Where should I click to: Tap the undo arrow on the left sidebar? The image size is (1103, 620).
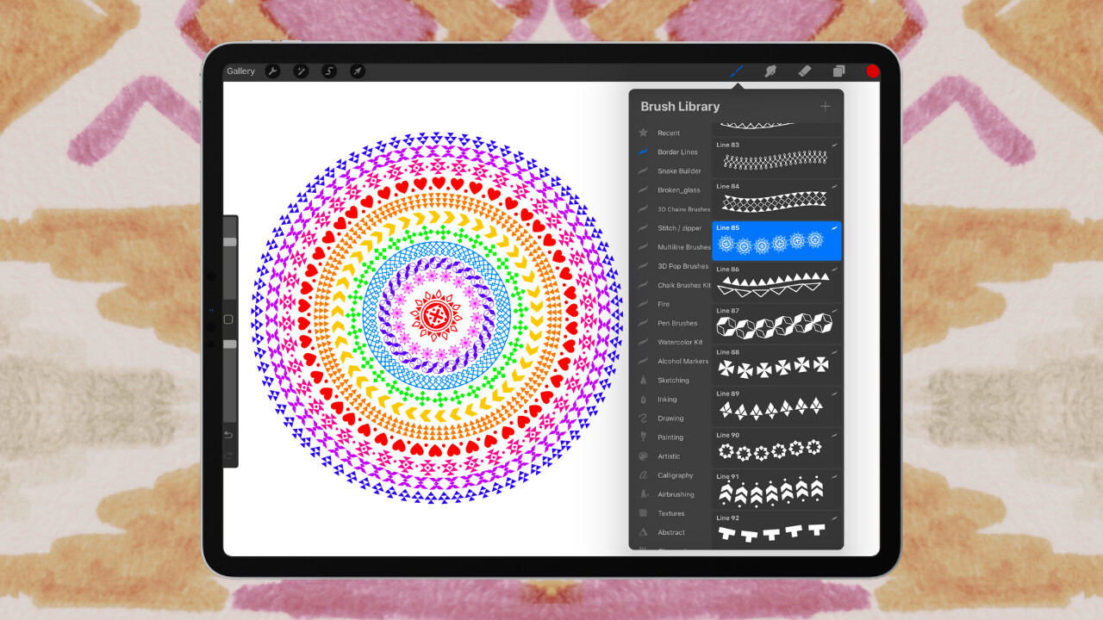click(x=228, y=435)
